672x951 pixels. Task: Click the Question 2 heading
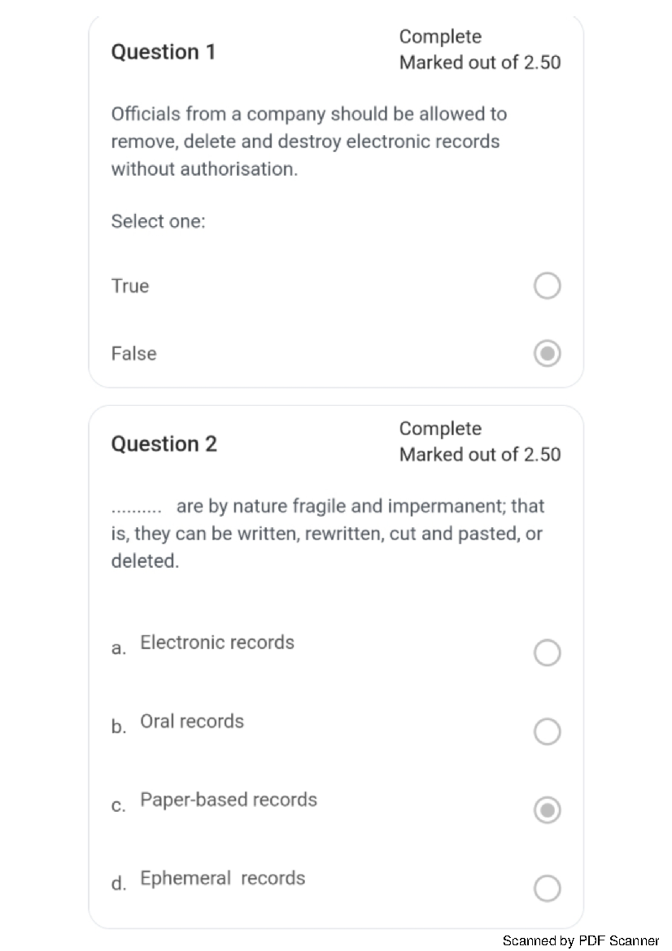click(x=164, y=444)
